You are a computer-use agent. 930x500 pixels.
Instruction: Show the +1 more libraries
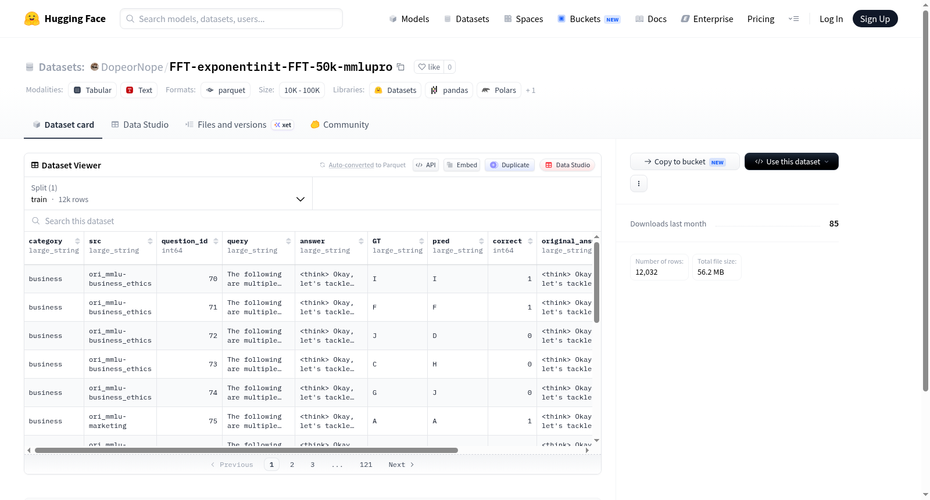click(x=530, y=90)
